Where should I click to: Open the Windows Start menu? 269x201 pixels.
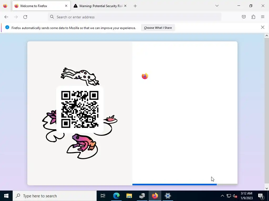coord(6,196)
